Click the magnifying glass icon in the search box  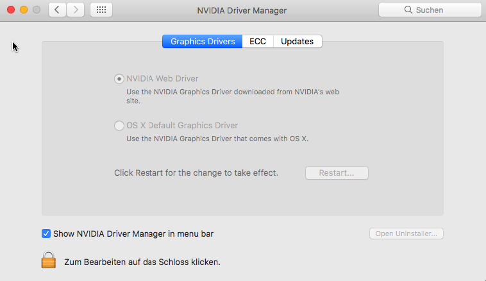pos(408,10)
